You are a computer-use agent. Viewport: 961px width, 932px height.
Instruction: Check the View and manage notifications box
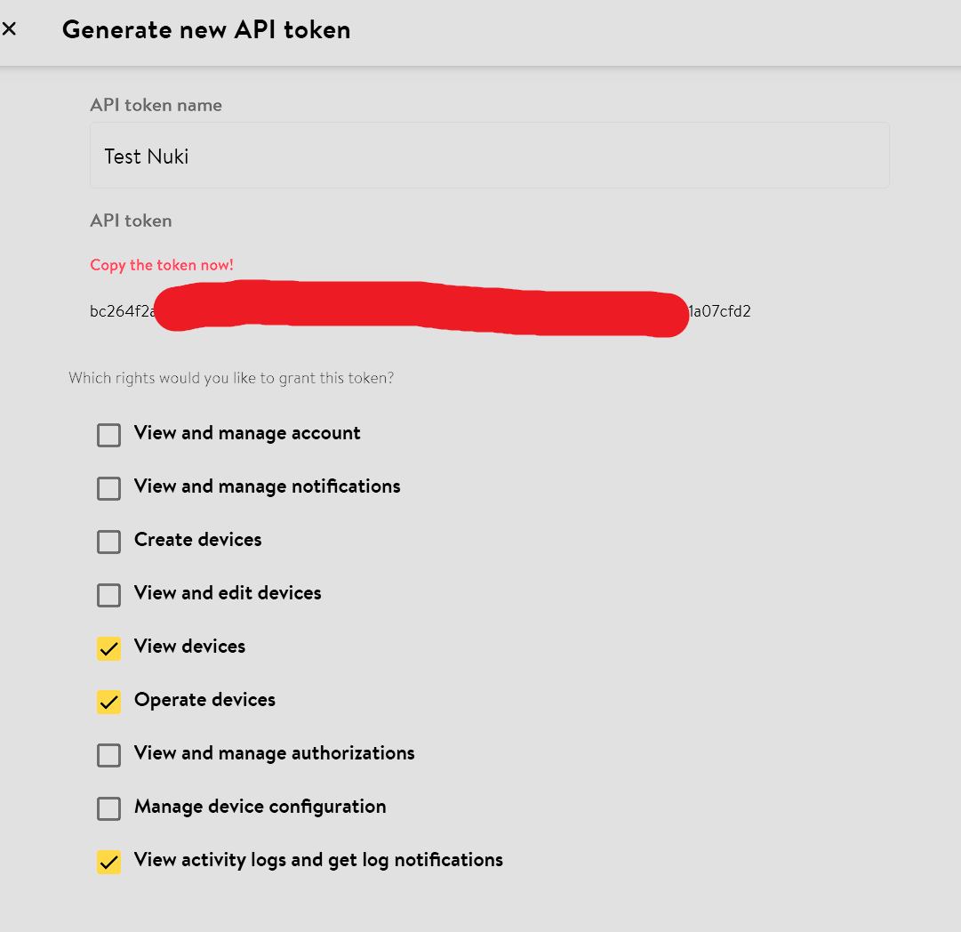click(x=108, y=488)
